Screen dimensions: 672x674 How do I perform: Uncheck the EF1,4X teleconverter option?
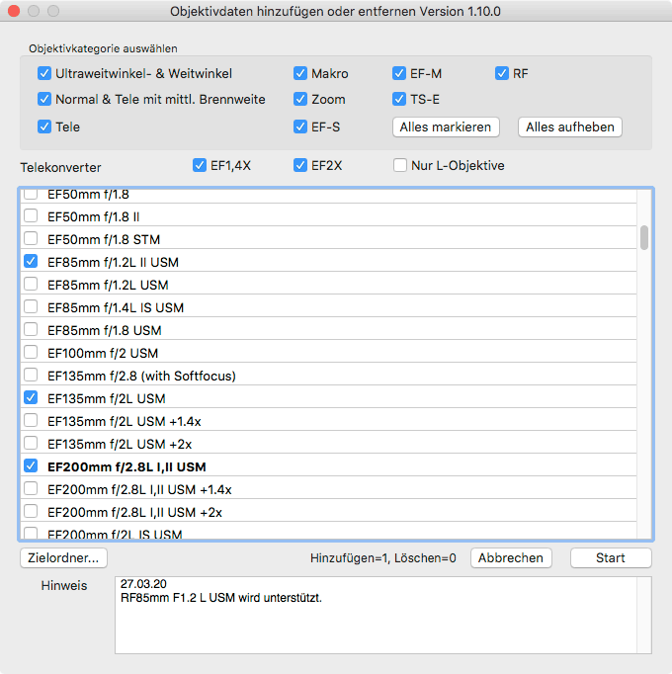[200, 165]
